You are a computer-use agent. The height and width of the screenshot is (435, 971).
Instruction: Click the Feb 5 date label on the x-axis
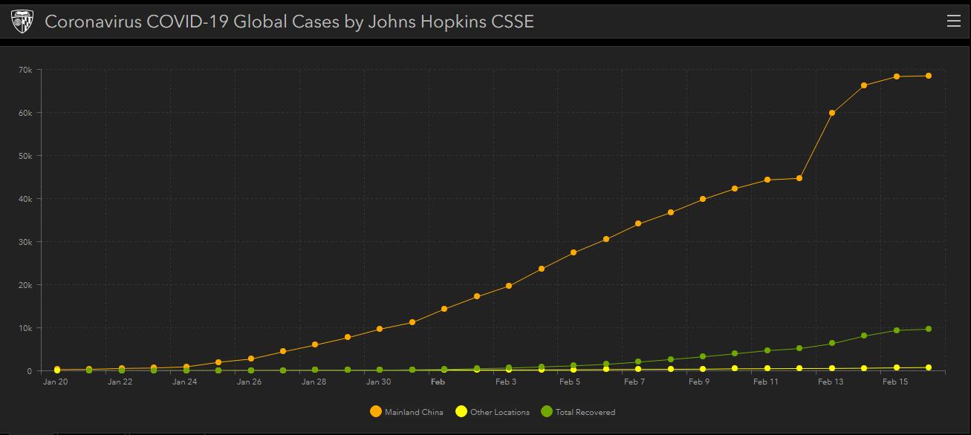571,382
